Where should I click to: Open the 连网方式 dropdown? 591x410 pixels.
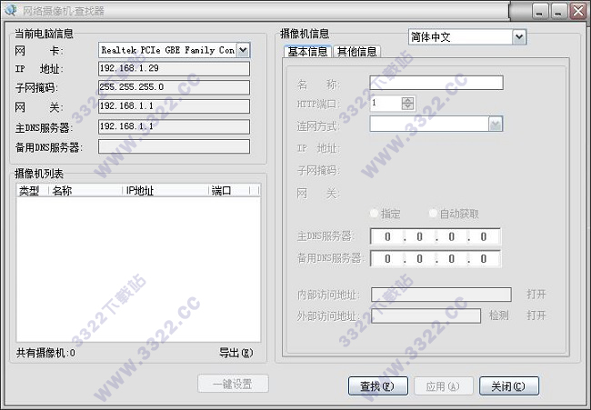[x=436, y=124]
